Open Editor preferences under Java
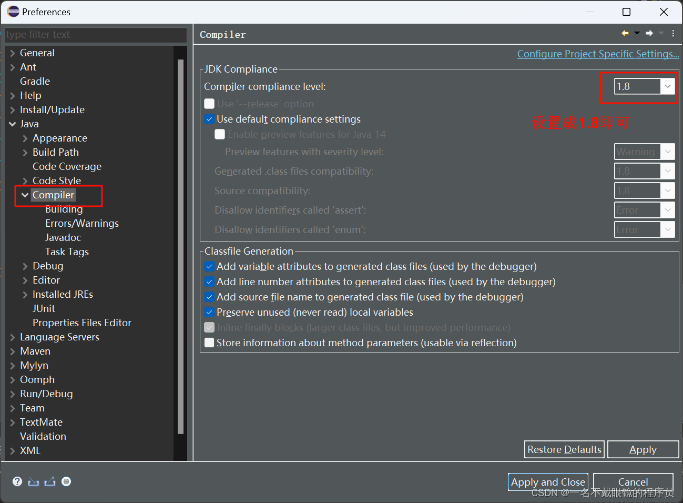The image size is (683, 503). (x=46, y=280)
